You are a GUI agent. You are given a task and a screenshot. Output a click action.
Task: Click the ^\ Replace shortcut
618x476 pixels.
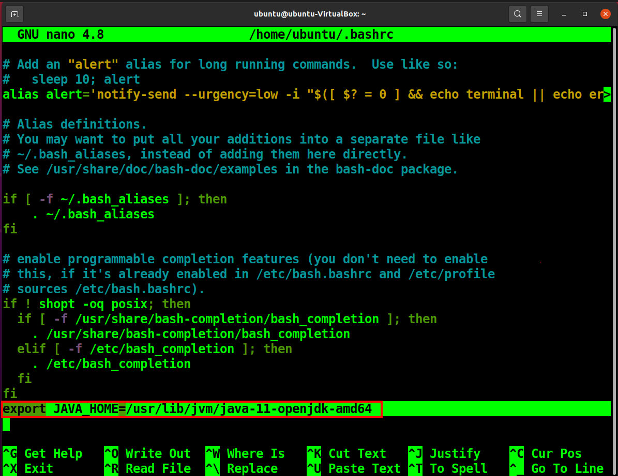click(242, 468)
